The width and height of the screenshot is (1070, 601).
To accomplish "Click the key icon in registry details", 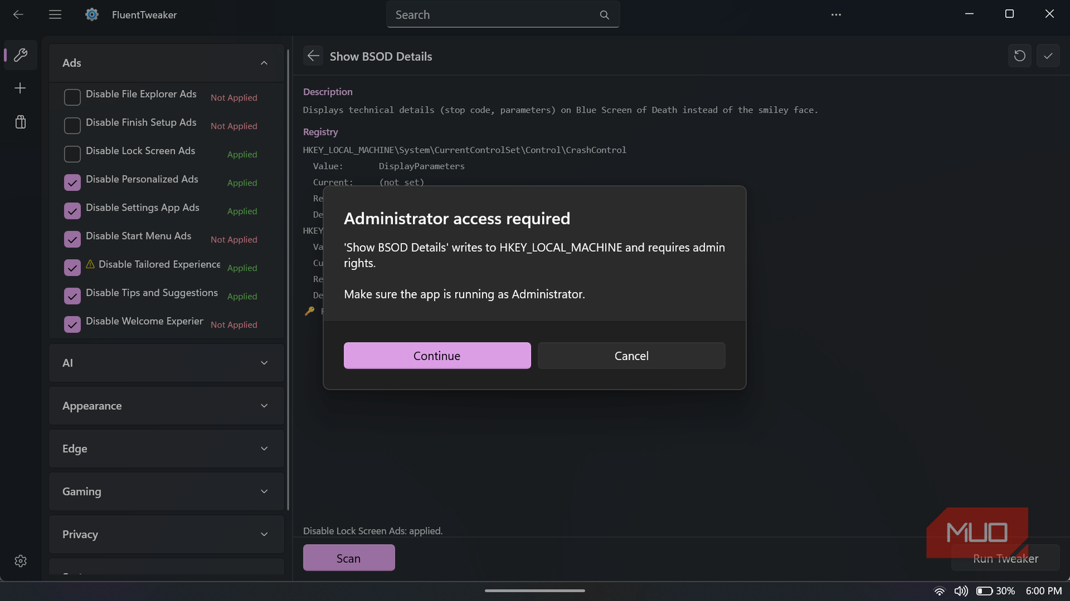I will 309,311.
